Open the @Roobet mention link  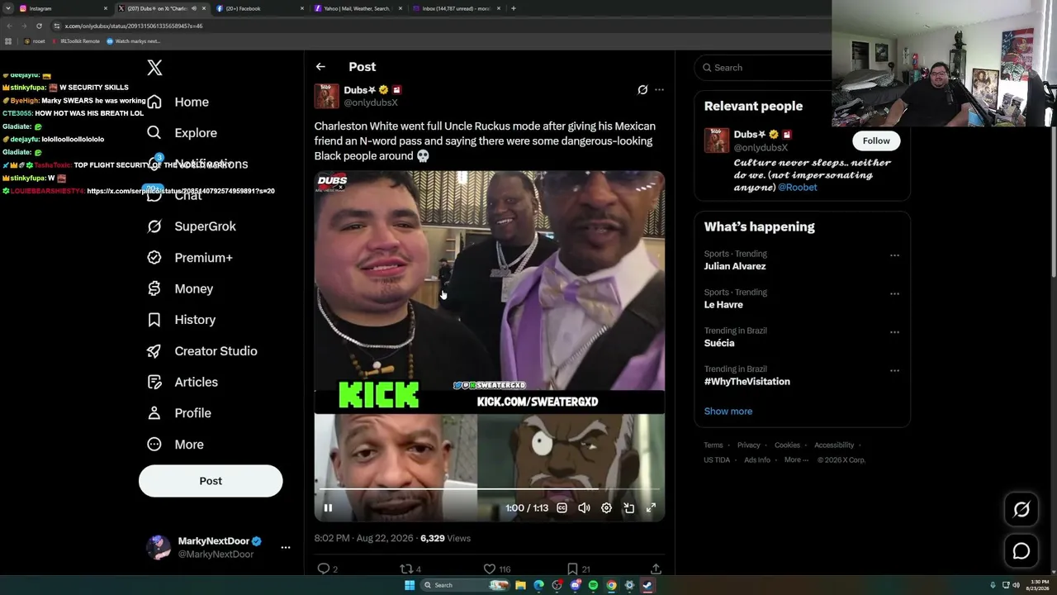(x=798, y=188)
